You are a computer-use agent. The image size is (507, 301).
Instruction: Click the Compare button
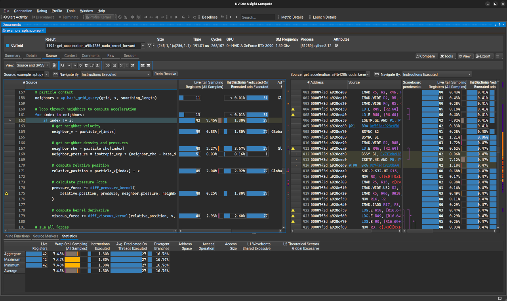click(426, 56)
